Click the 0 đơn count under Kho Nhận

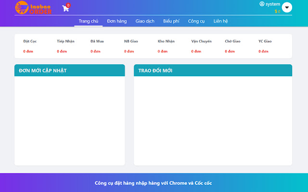tap(163, 51)
